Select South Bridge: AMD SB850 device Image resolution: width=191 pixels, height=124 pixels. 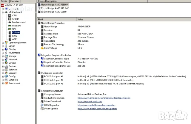54,12
